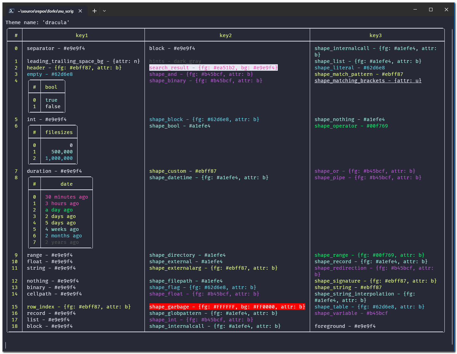Screen dimensions: 457x354
Task: Click the PowerShell icon on the terminal tab
Action: point(11,11)
